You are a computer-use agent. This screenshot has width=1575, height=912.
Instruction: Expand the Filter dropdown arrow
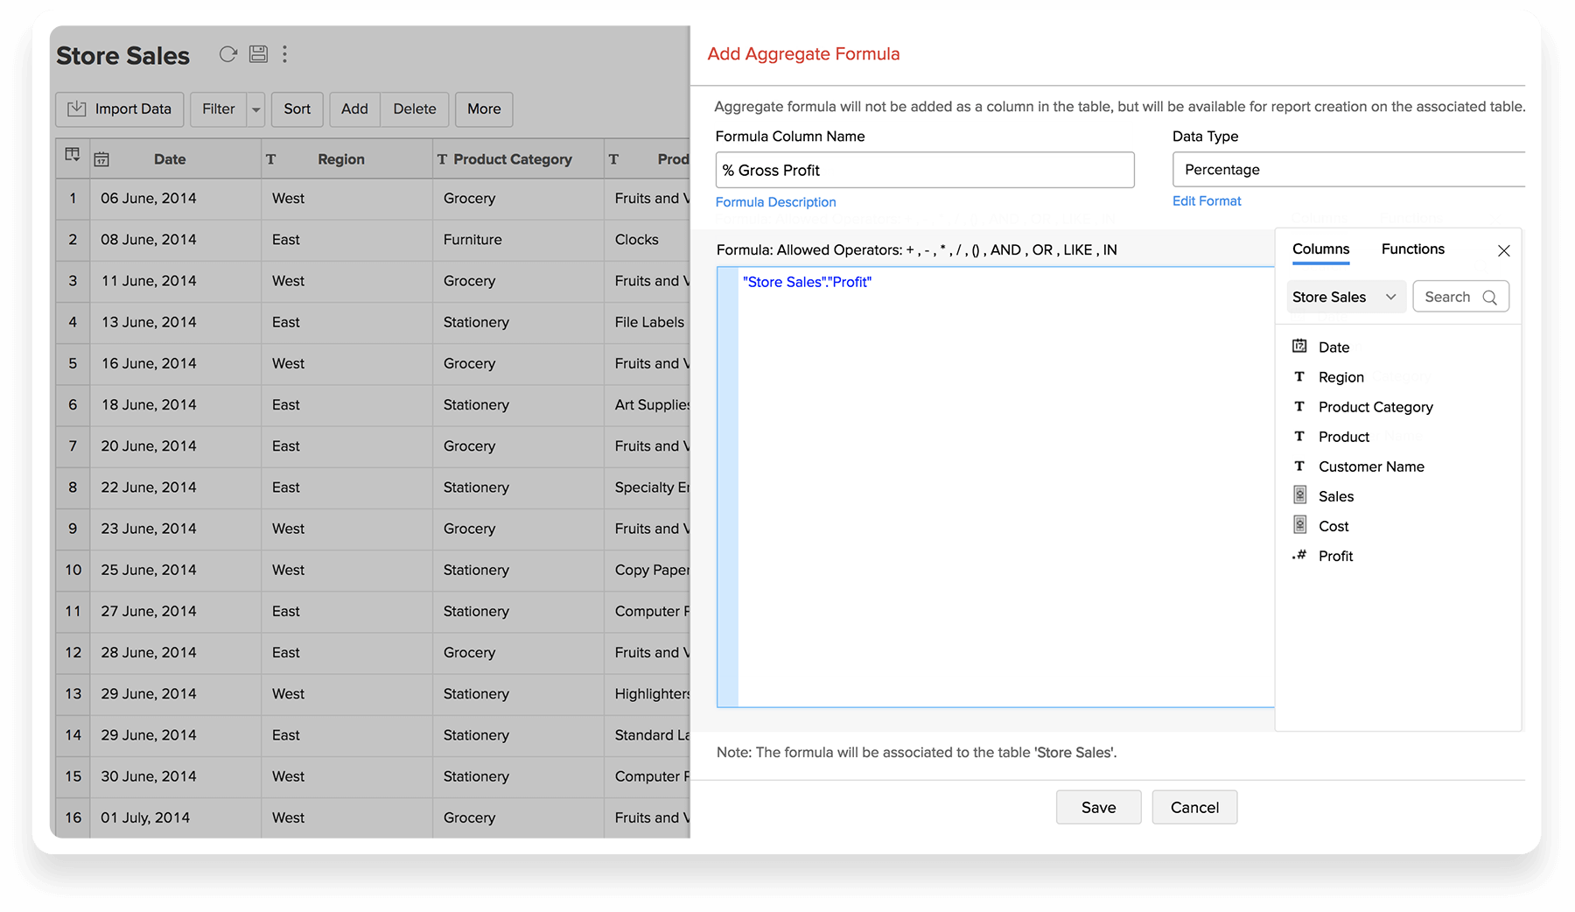tap(255, 109)
